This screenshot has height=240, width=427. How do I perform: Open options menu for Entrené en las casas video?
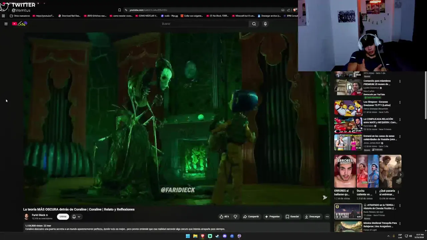click(400, 136)
